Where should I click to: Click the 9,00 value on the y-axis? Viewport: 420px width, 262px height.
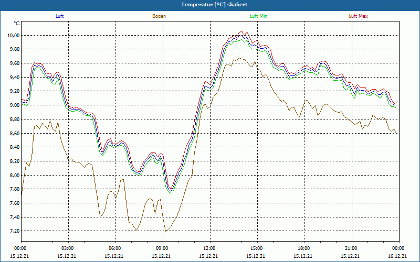tap(15, 105)
